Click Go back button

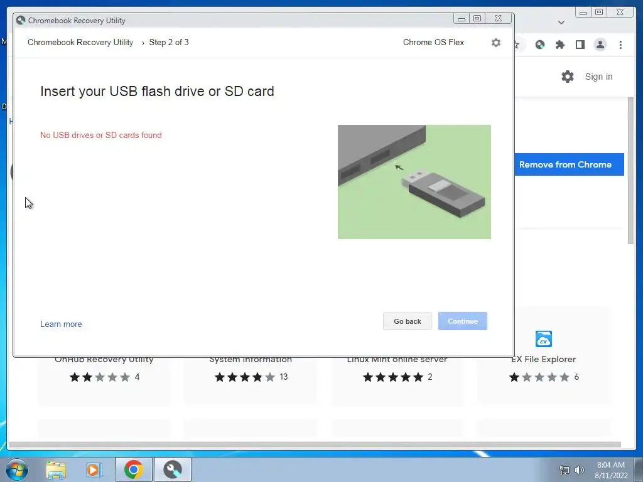click(407, 321)
